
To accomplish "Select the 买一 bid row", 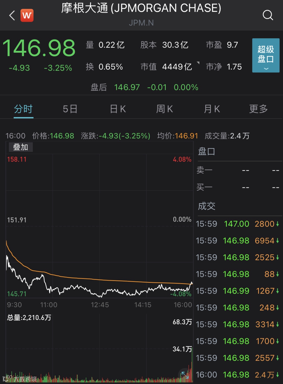I will (x=238, y=187).
